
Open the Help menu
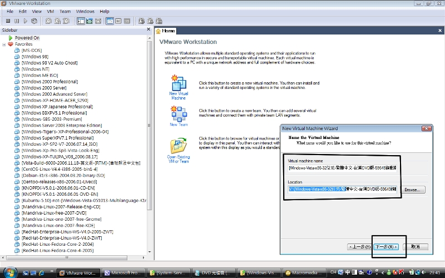coord(105,11)
